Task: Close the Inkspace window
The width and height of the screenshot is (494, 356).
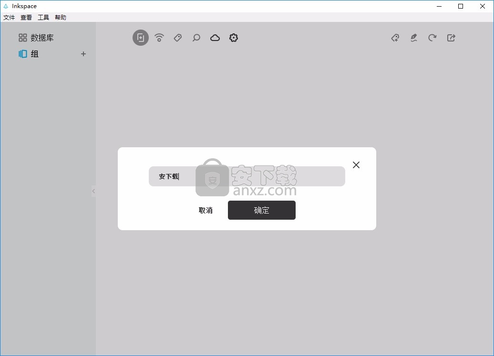Action: point(483,6)
